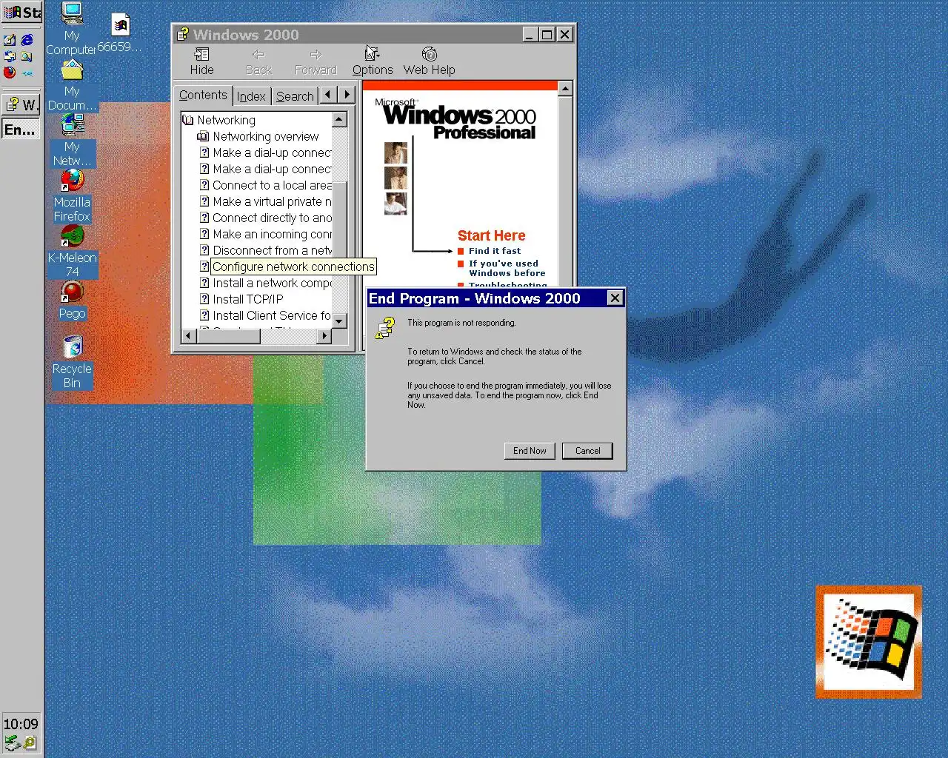This screenshot has height=758, width=948.
Task: Close the End Program dialog with X
Action: (x=615, y=298)
